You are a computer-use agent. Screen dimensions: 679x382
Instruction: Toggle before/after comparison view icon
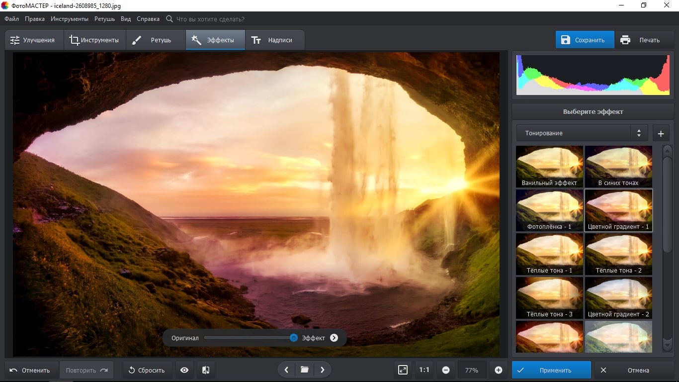tap(206, 370)
